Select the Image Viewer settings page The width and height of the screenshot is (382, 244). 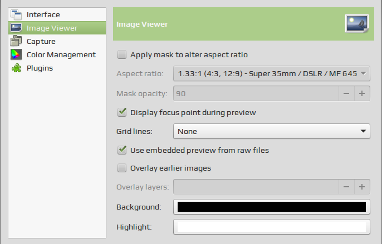click(57, 28)
